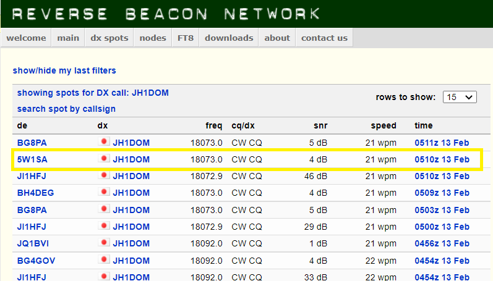Open spotter BH4DEG link
The image size is (493, 281).
tap(35, 193)
